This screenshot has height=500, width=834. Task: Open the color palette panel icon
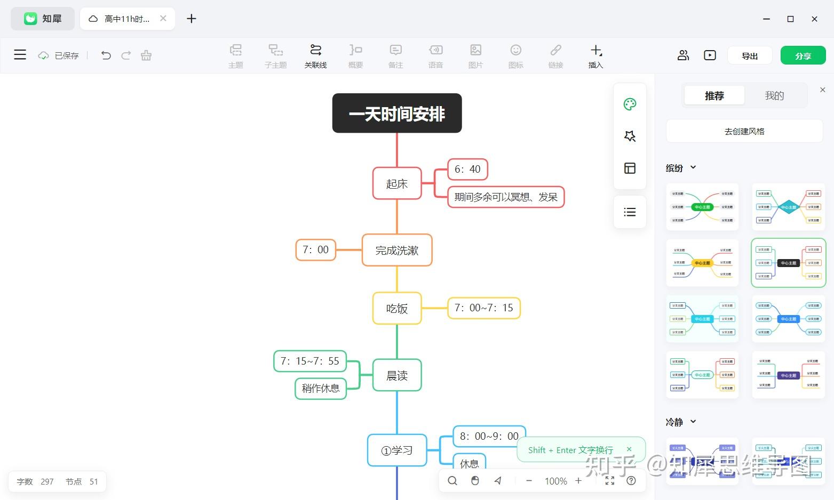point(630,104)
